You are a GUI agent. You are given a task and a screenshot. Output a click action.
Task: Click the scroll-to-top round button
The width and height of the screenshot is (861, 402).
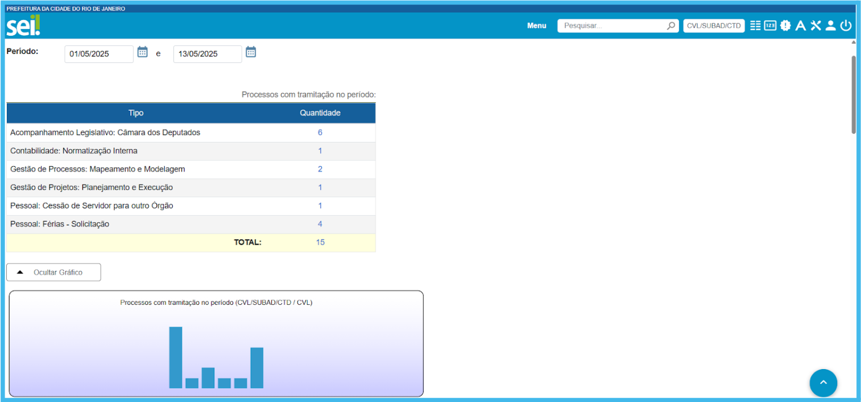click(x=823, y=383)
